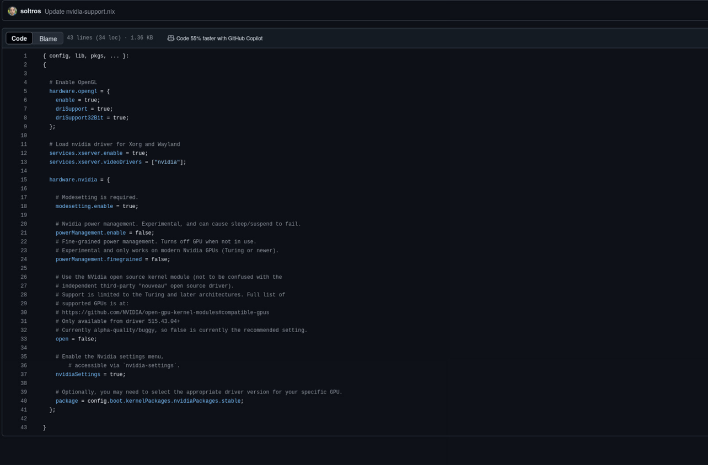Open commit 'Update nvidia-support.nix'

coord(80,12)
